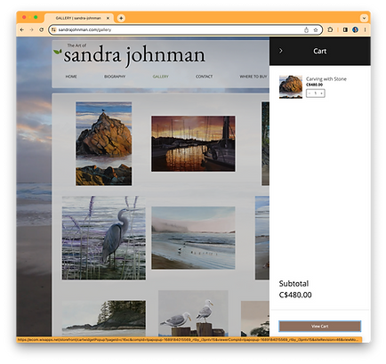
Task: Go to the HOME menu item
Action: point(71,77)
